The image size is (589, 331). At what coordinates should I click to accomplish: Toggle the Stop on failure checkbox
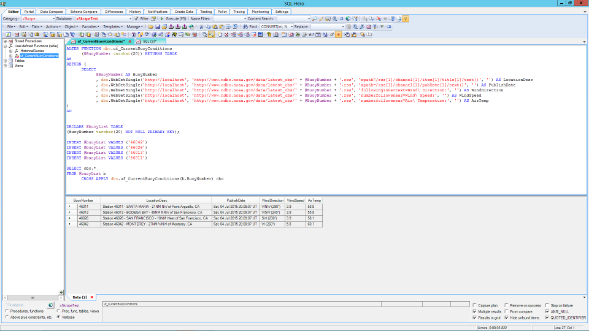tap(547, 305)
